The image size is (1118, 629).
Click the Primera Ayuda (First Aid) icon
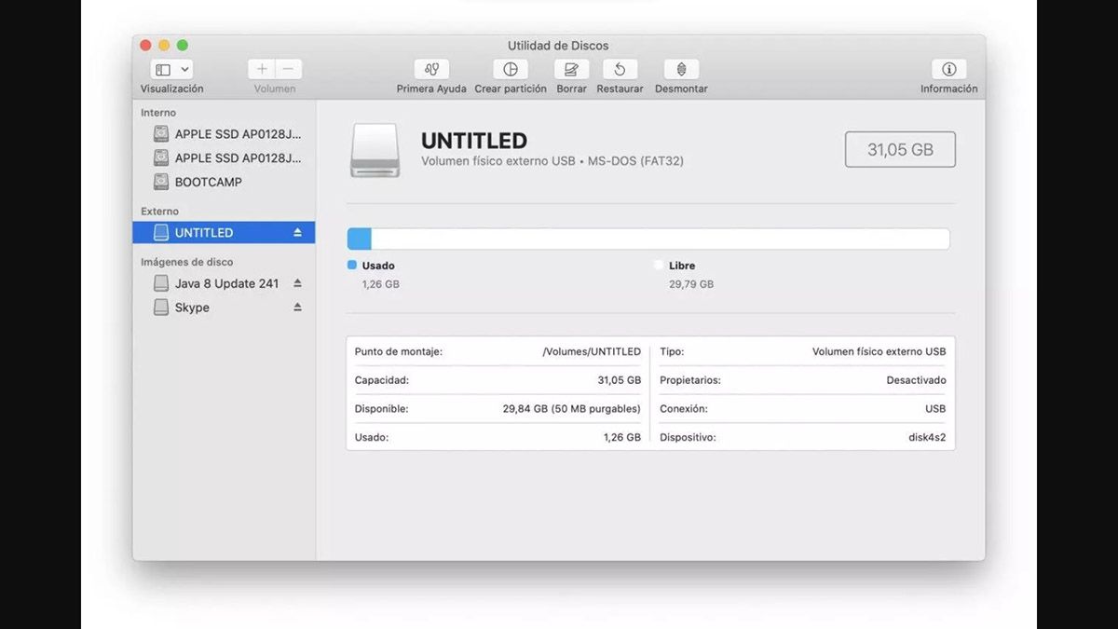pyautogui.click(x=431, y=70)
